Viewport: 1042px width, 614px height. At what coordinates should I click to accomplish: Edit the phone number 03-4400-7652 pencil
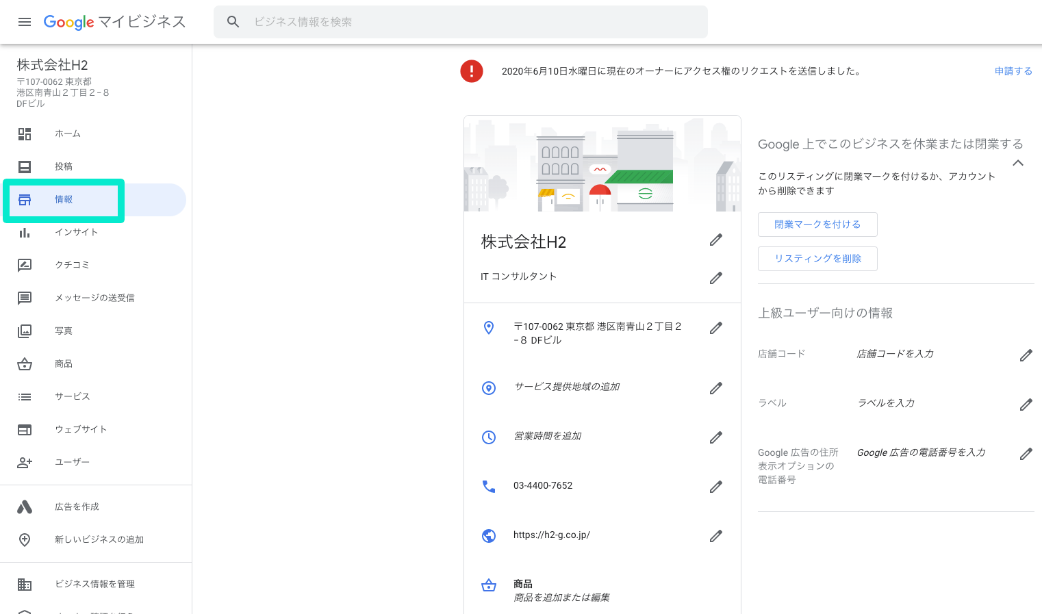[716, 487]
